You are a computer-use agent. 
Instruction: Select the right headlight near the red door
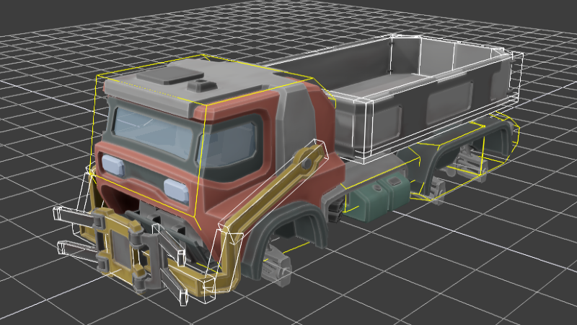pyautogui.click(x=177, y=189)
